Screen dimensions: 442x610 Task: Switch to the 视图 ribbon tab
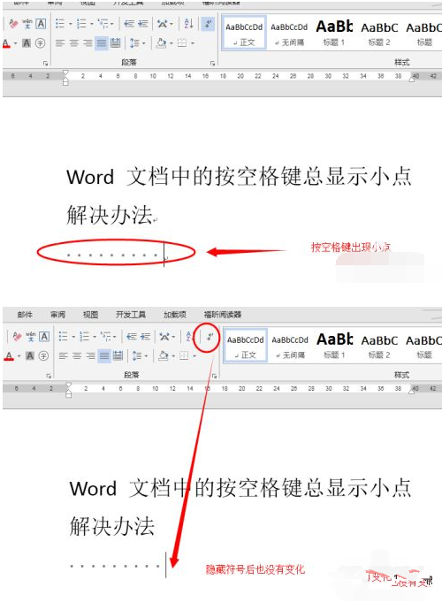[90, 315]
